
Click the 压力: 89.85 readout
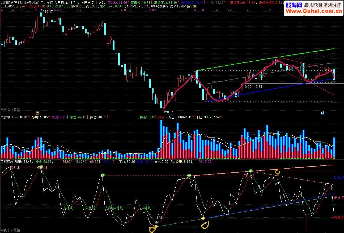126,161
